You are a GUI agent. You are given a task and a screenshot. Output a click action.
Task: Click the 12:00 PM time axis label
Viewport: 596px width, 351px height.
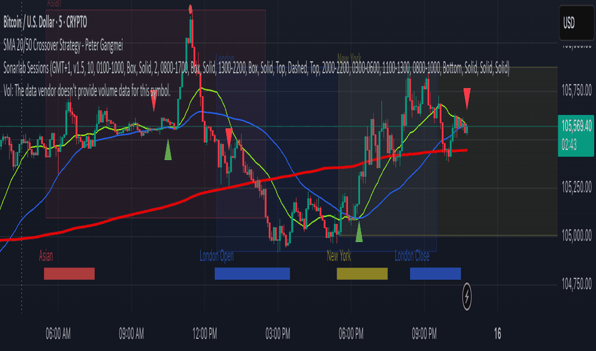(205, 334)
